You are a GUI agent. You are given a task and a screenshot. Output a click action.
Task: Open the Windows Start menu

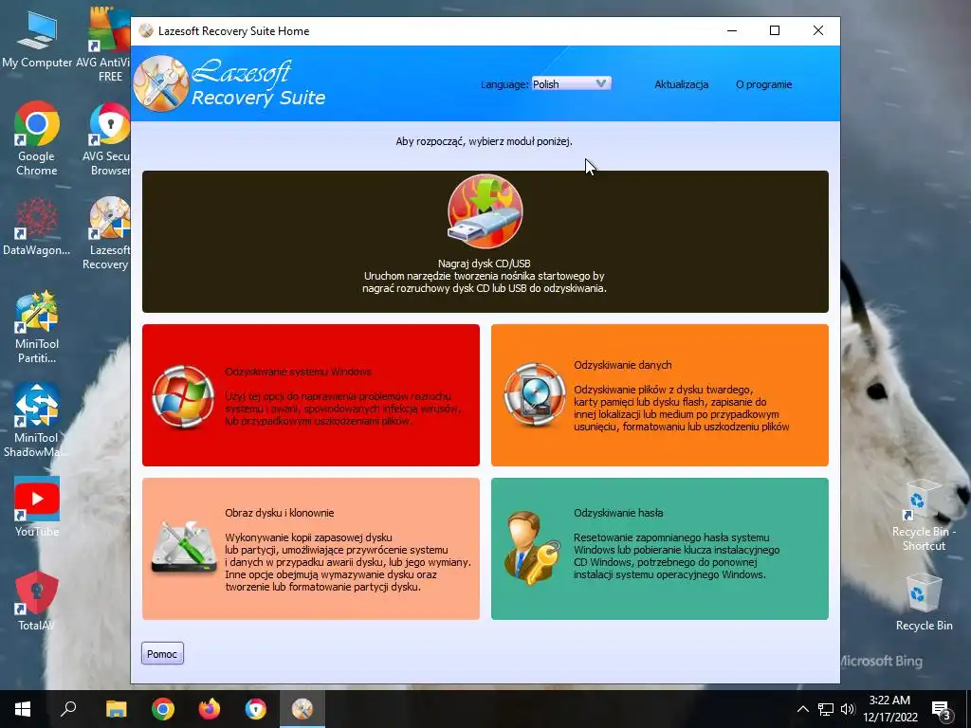point(23,709)
